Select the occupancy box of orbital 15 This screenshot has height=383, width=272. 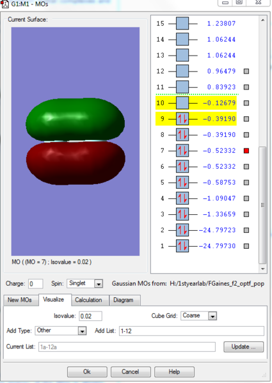click(182, 24)
